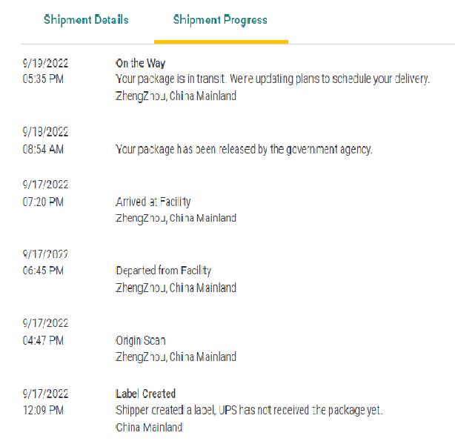
Task: Click the 08:54 AM timestamp
Action: click(43, 149)
